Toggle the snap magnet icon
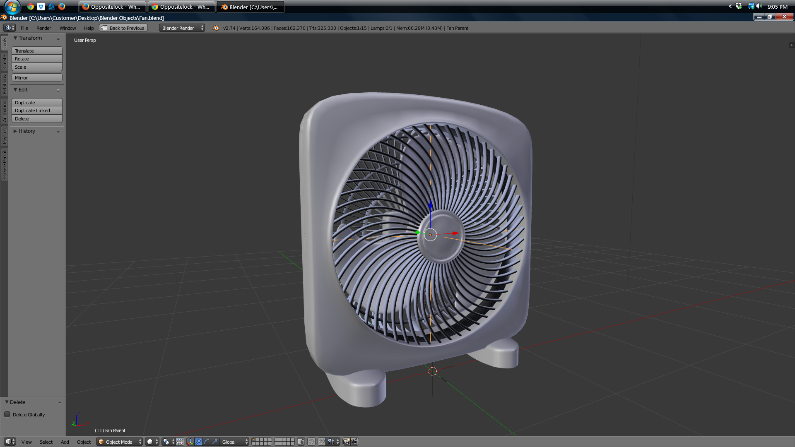This screenshot has width=795, height=447. click(322, 442)
